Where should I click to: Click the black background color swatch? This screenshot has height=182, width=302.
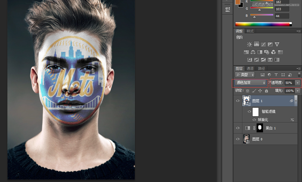point(241,5)
